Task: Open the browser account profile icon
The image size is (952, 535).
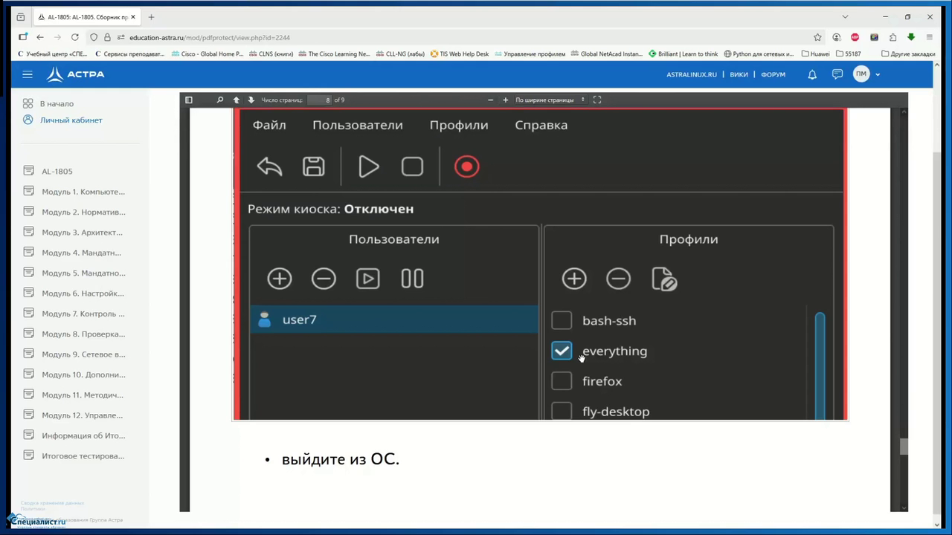Action: tap(837, 37)
